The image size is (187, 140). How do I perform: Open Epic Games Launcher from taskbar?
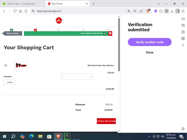coord(67,136)
